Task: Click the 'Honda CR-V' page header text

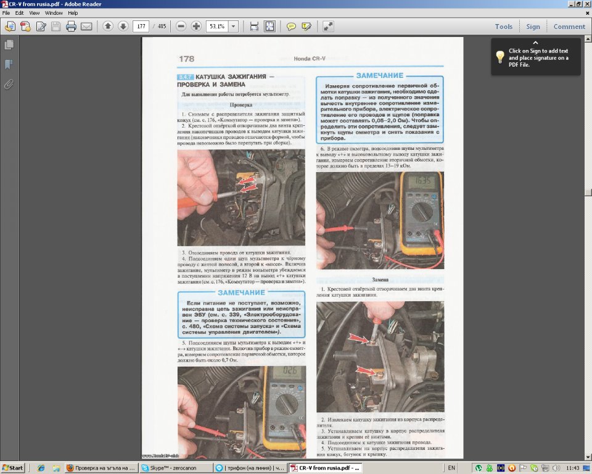Action: click(310, 59)
